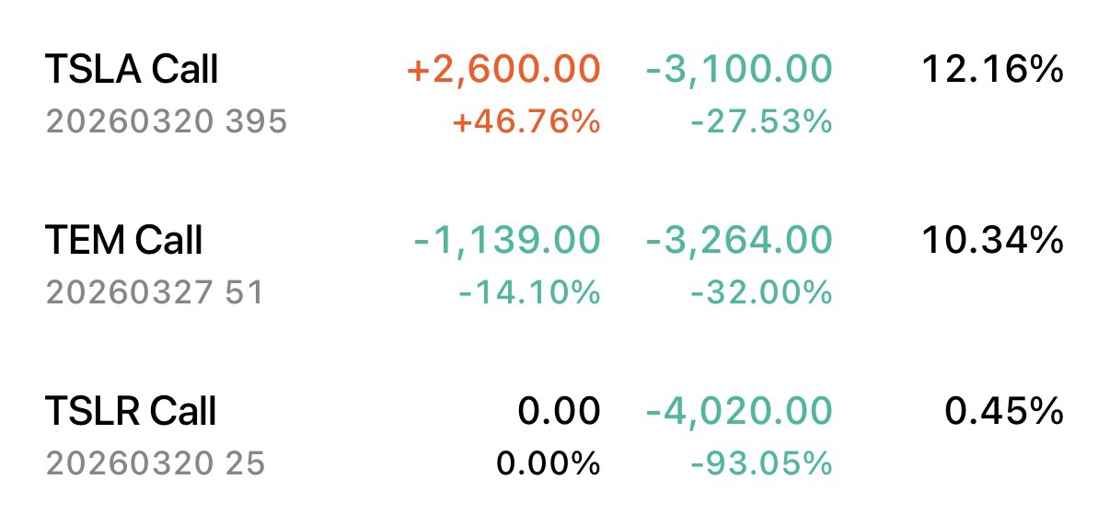Tap the -3,264.00 loss amount

739,242
